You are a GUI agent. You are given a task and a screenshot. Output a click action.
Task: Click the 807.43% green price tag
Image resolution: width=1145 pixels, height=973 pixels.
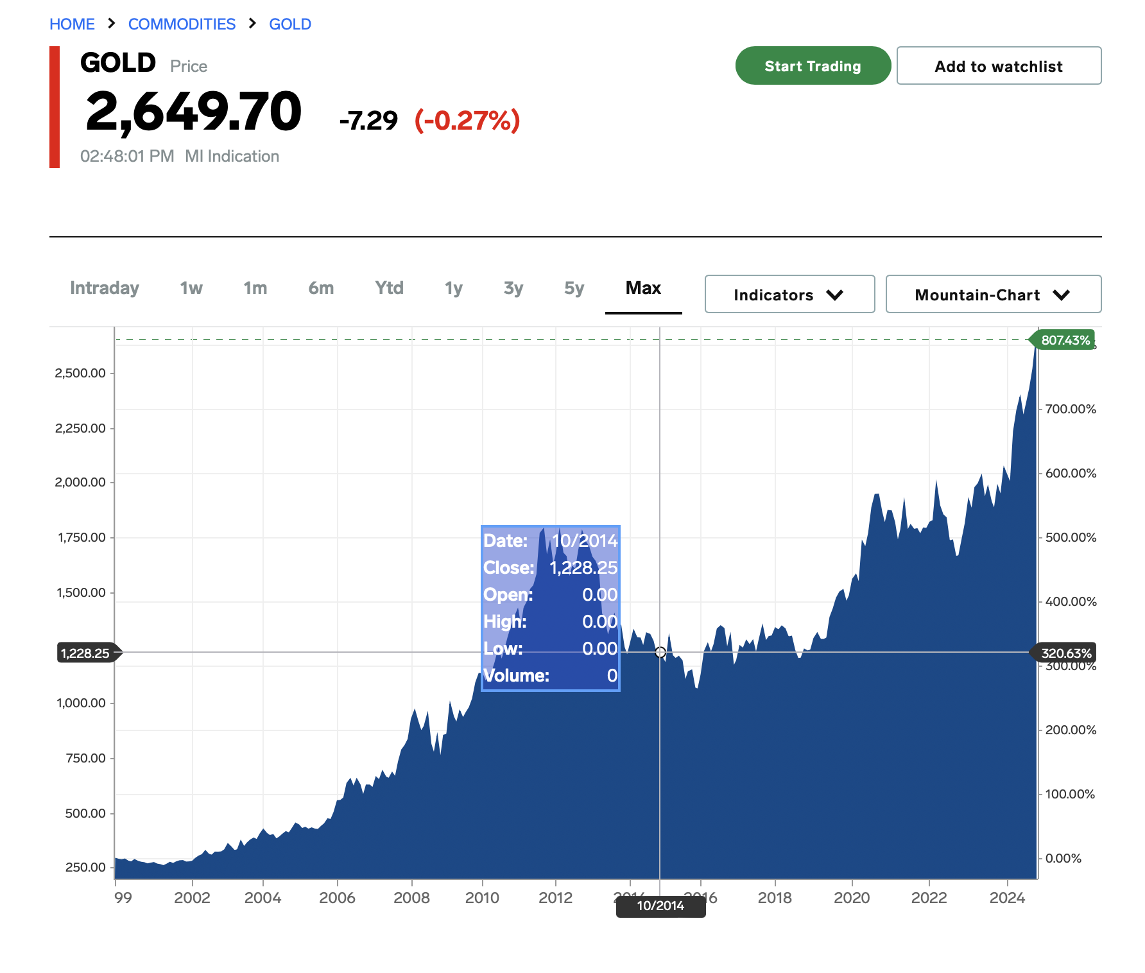[x=1062, y=340]
